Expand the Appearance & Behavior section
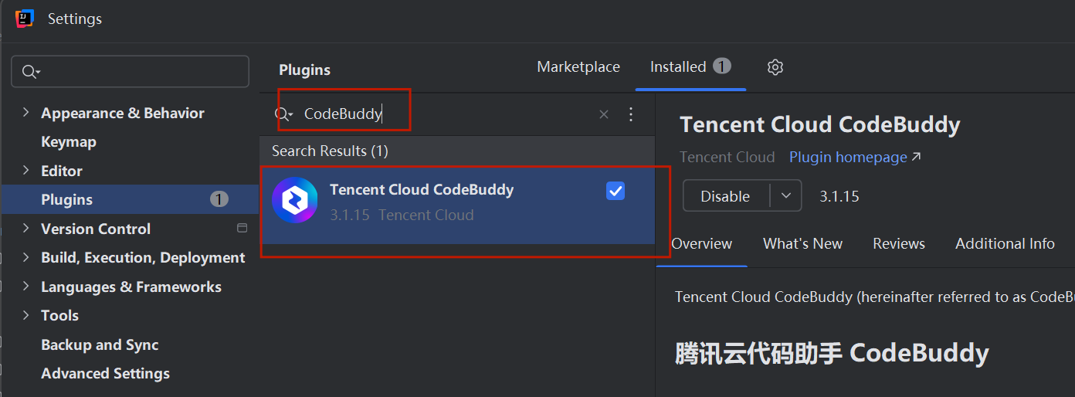1075x397 pixels. [25, 113]
